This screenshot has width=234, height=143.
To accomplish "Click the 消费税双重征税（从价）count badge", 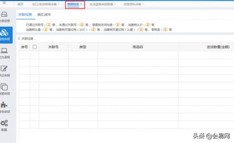I will click(94, 30).
